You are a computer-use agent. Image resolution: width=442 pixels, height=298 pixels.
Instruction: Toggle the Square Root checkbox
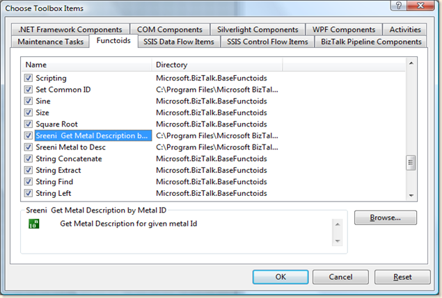[29, 124]
